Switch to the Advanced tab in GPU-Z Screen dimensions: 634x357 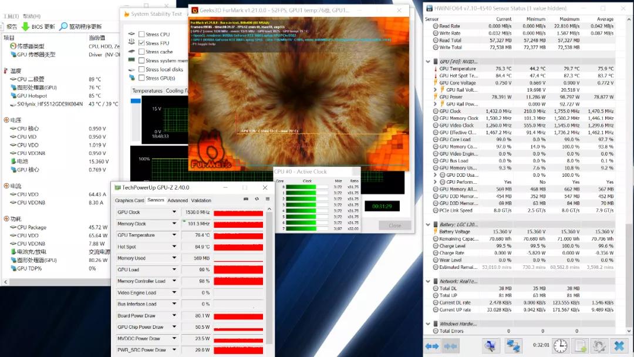177,201
